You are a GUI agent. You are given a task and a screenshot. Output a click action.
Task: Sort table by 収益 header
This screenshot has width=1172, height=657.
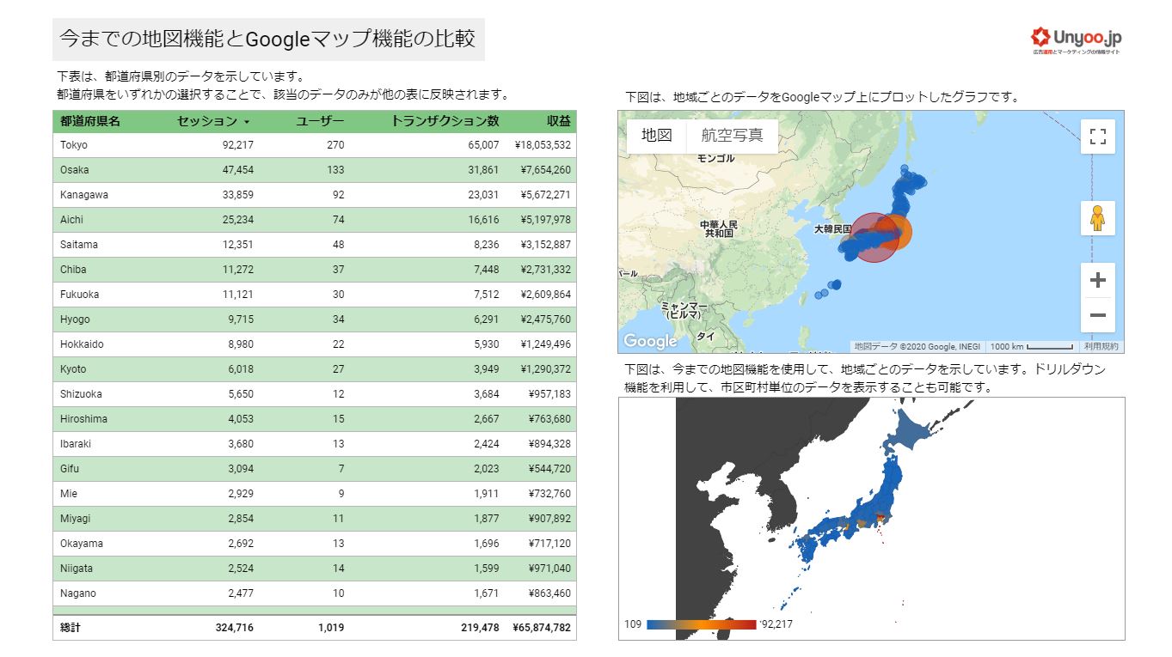(559, 121)
